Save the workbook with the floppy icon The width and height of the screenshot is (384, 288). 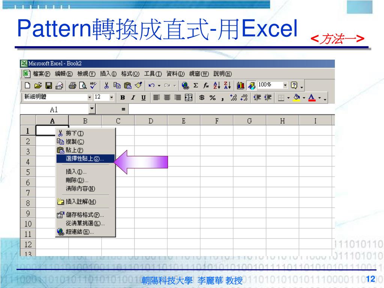pos(49,85)
